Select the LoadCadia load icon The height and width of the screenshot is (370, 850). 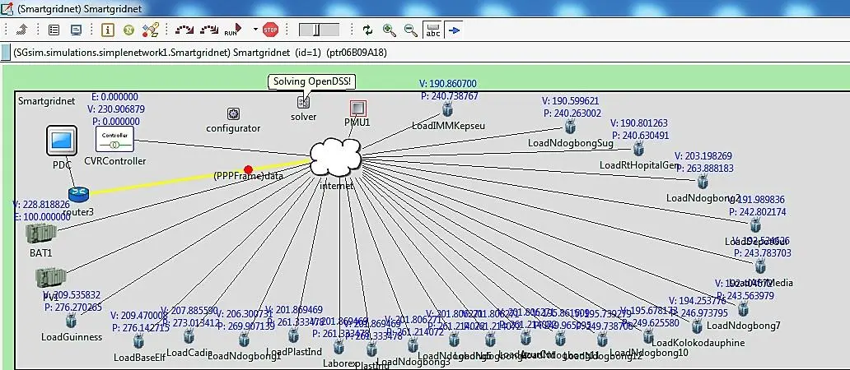point(188,336)
